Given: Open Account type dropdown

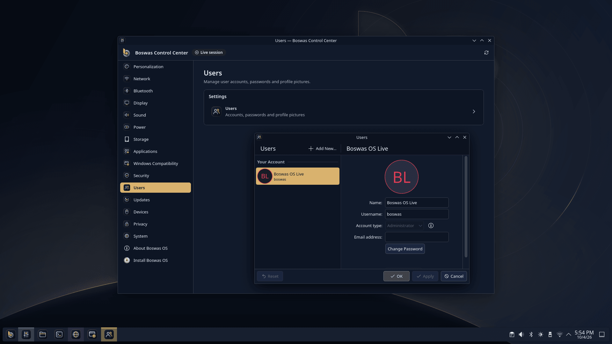Looking at the screenshot, I should click(404, 226).
